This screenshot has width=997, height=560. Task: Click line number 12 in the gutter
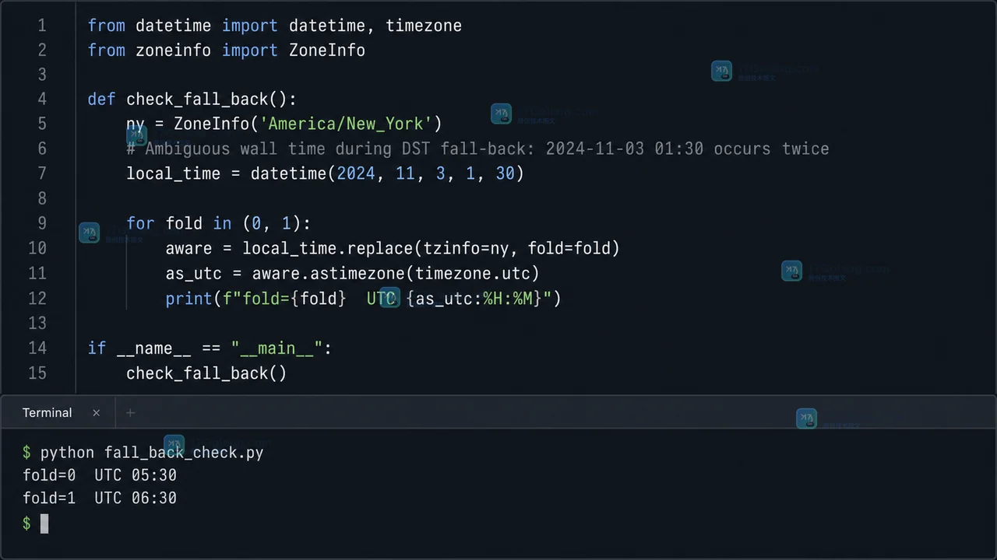point(37,299)
